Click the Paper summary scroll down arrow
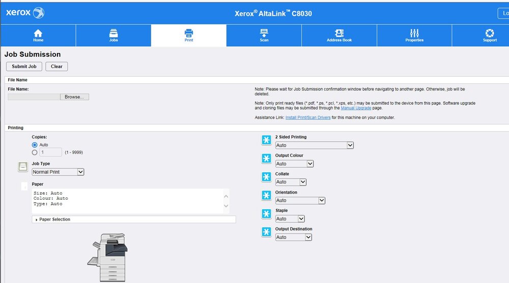The image size is (509, 283). pyautogui.click(x=226, y=206)
